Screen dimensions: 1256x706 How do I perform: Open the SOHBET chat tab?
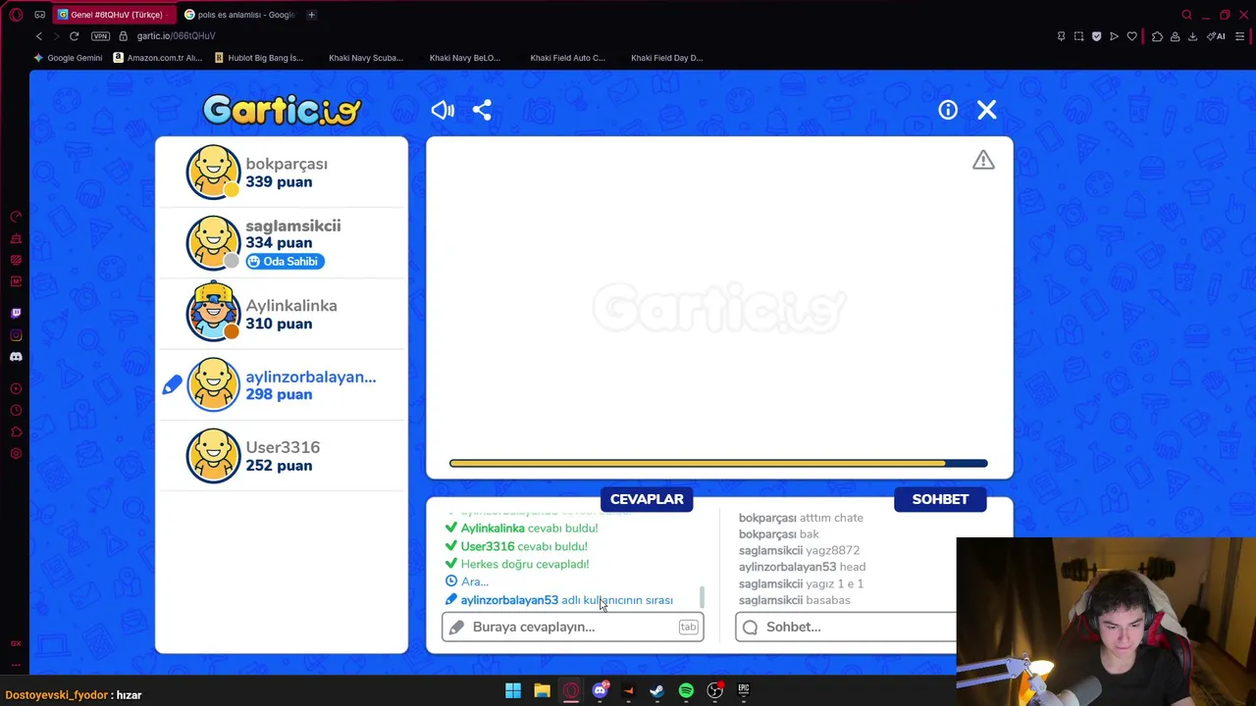pos(940,499)
